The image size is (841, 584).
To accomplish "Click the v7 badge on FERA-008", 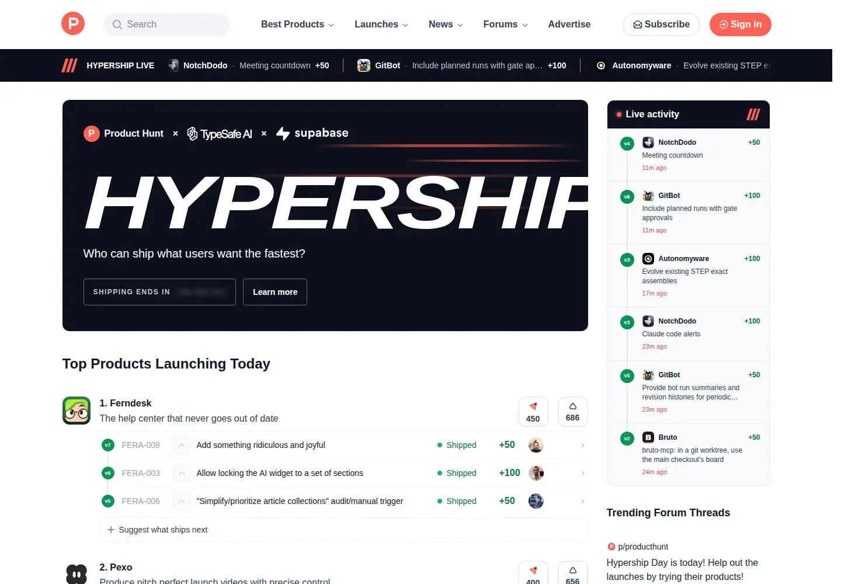I will (107, 445).
